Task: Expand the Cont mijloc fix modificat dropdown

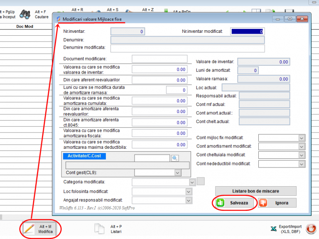Action: point(302,138)
